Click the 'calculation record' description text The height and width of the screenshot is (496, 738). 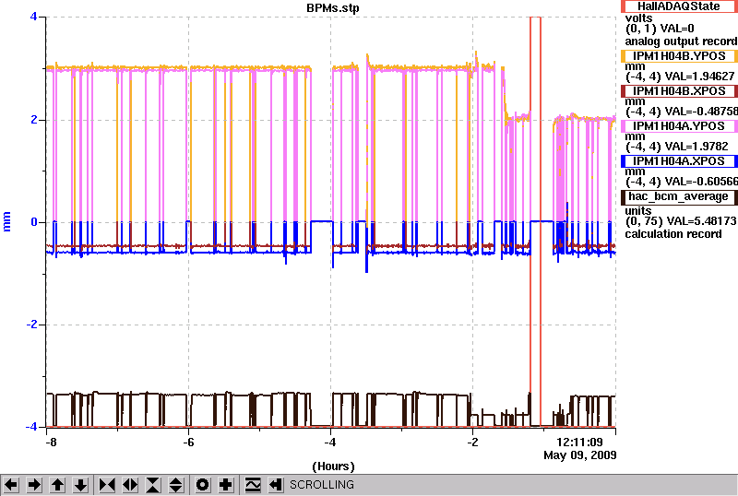tap(673, 234)
